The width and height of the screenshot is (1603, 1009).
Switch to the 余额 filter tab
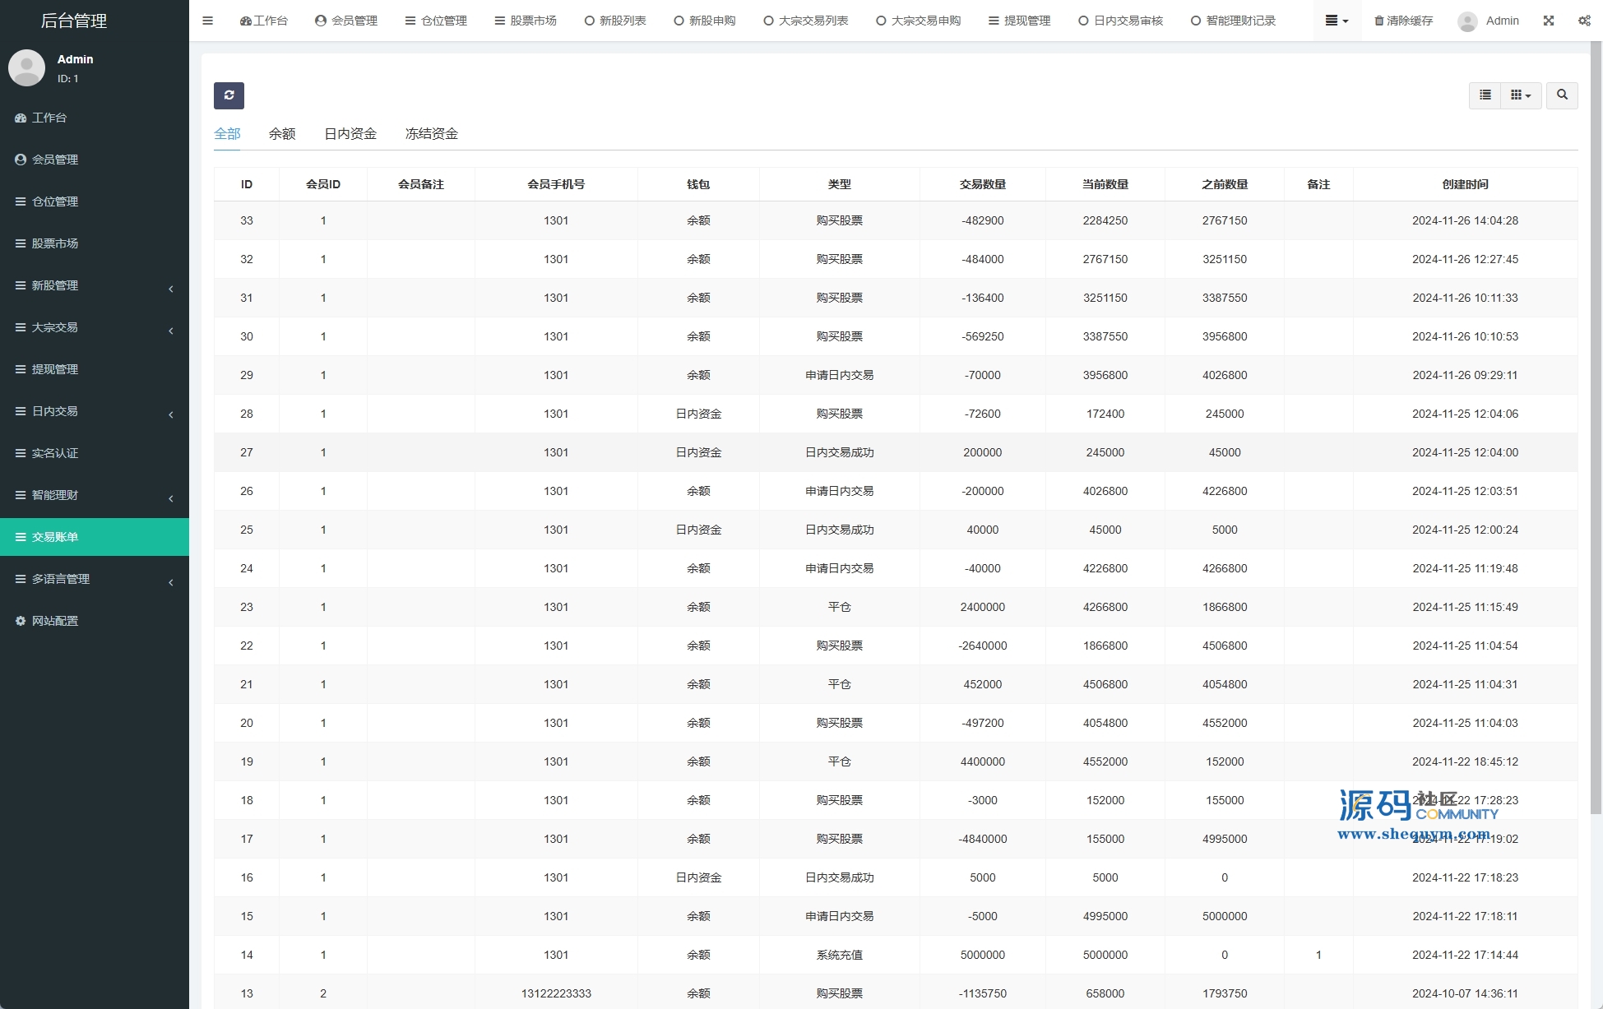coord(281,133)
